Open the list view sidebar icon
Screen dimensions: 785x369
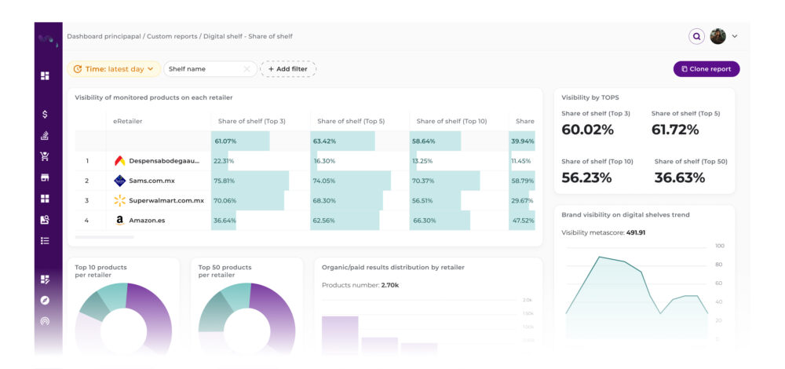pos(45,241)
